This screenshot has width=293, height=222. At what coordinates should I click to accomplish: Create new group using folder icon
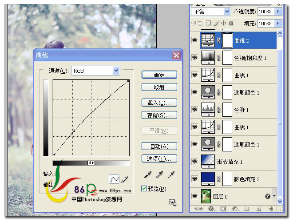tap(247, 208)
